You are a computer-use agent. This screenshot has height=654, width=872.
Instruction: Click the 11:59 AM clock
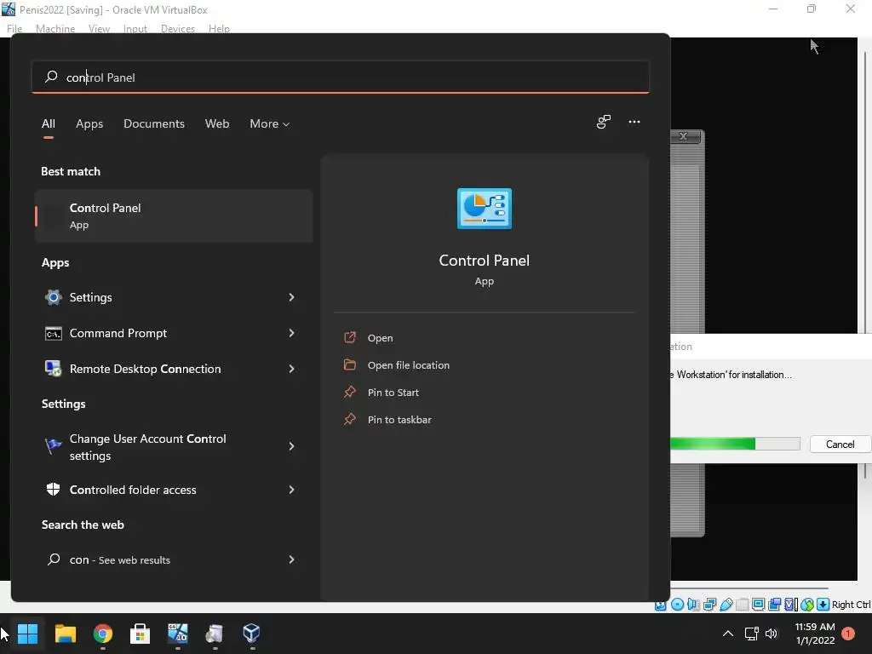point(815,627)
